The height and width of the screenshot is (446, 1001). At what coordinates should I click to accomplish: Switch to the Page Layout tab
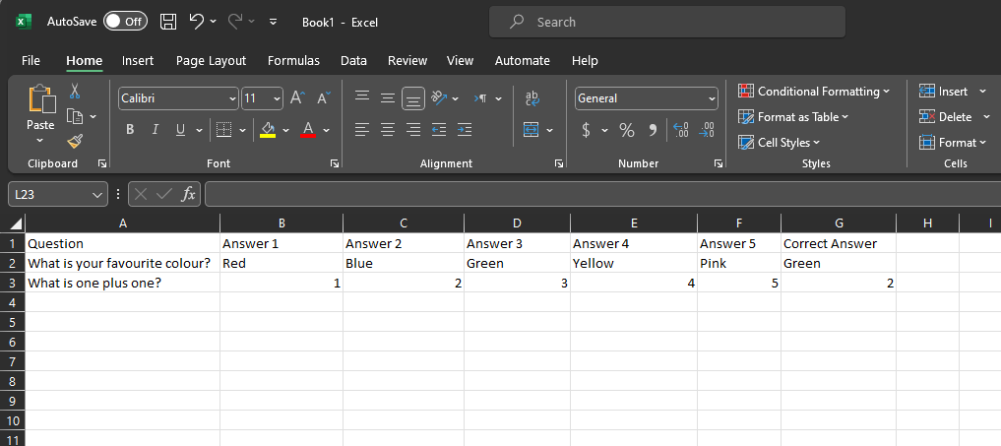tap(211, 61)
